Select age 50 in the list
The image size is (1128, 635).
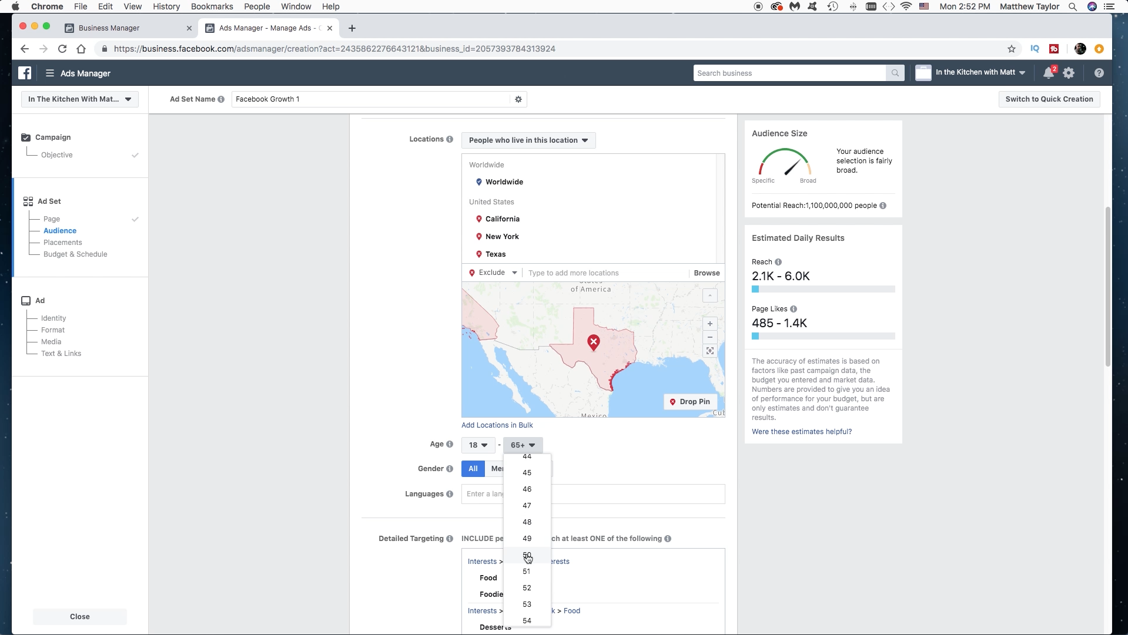527,555
